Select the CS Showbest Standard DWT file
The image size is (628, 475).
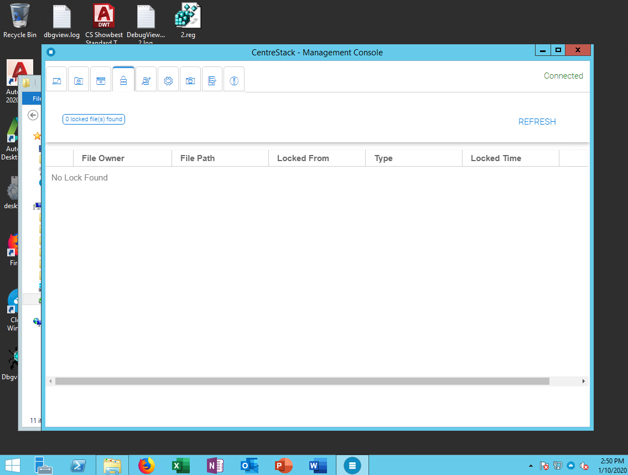103,23
